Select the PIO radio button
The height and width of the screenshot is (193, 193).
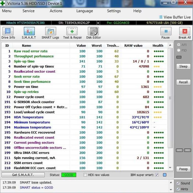(178, 50)
